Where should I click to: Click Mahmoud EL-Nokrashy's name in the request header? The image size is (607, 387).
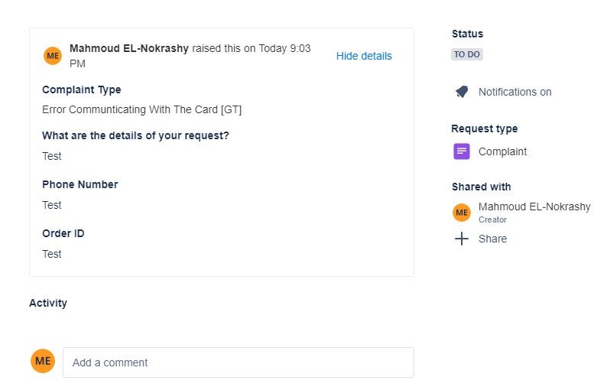(129, 48)
